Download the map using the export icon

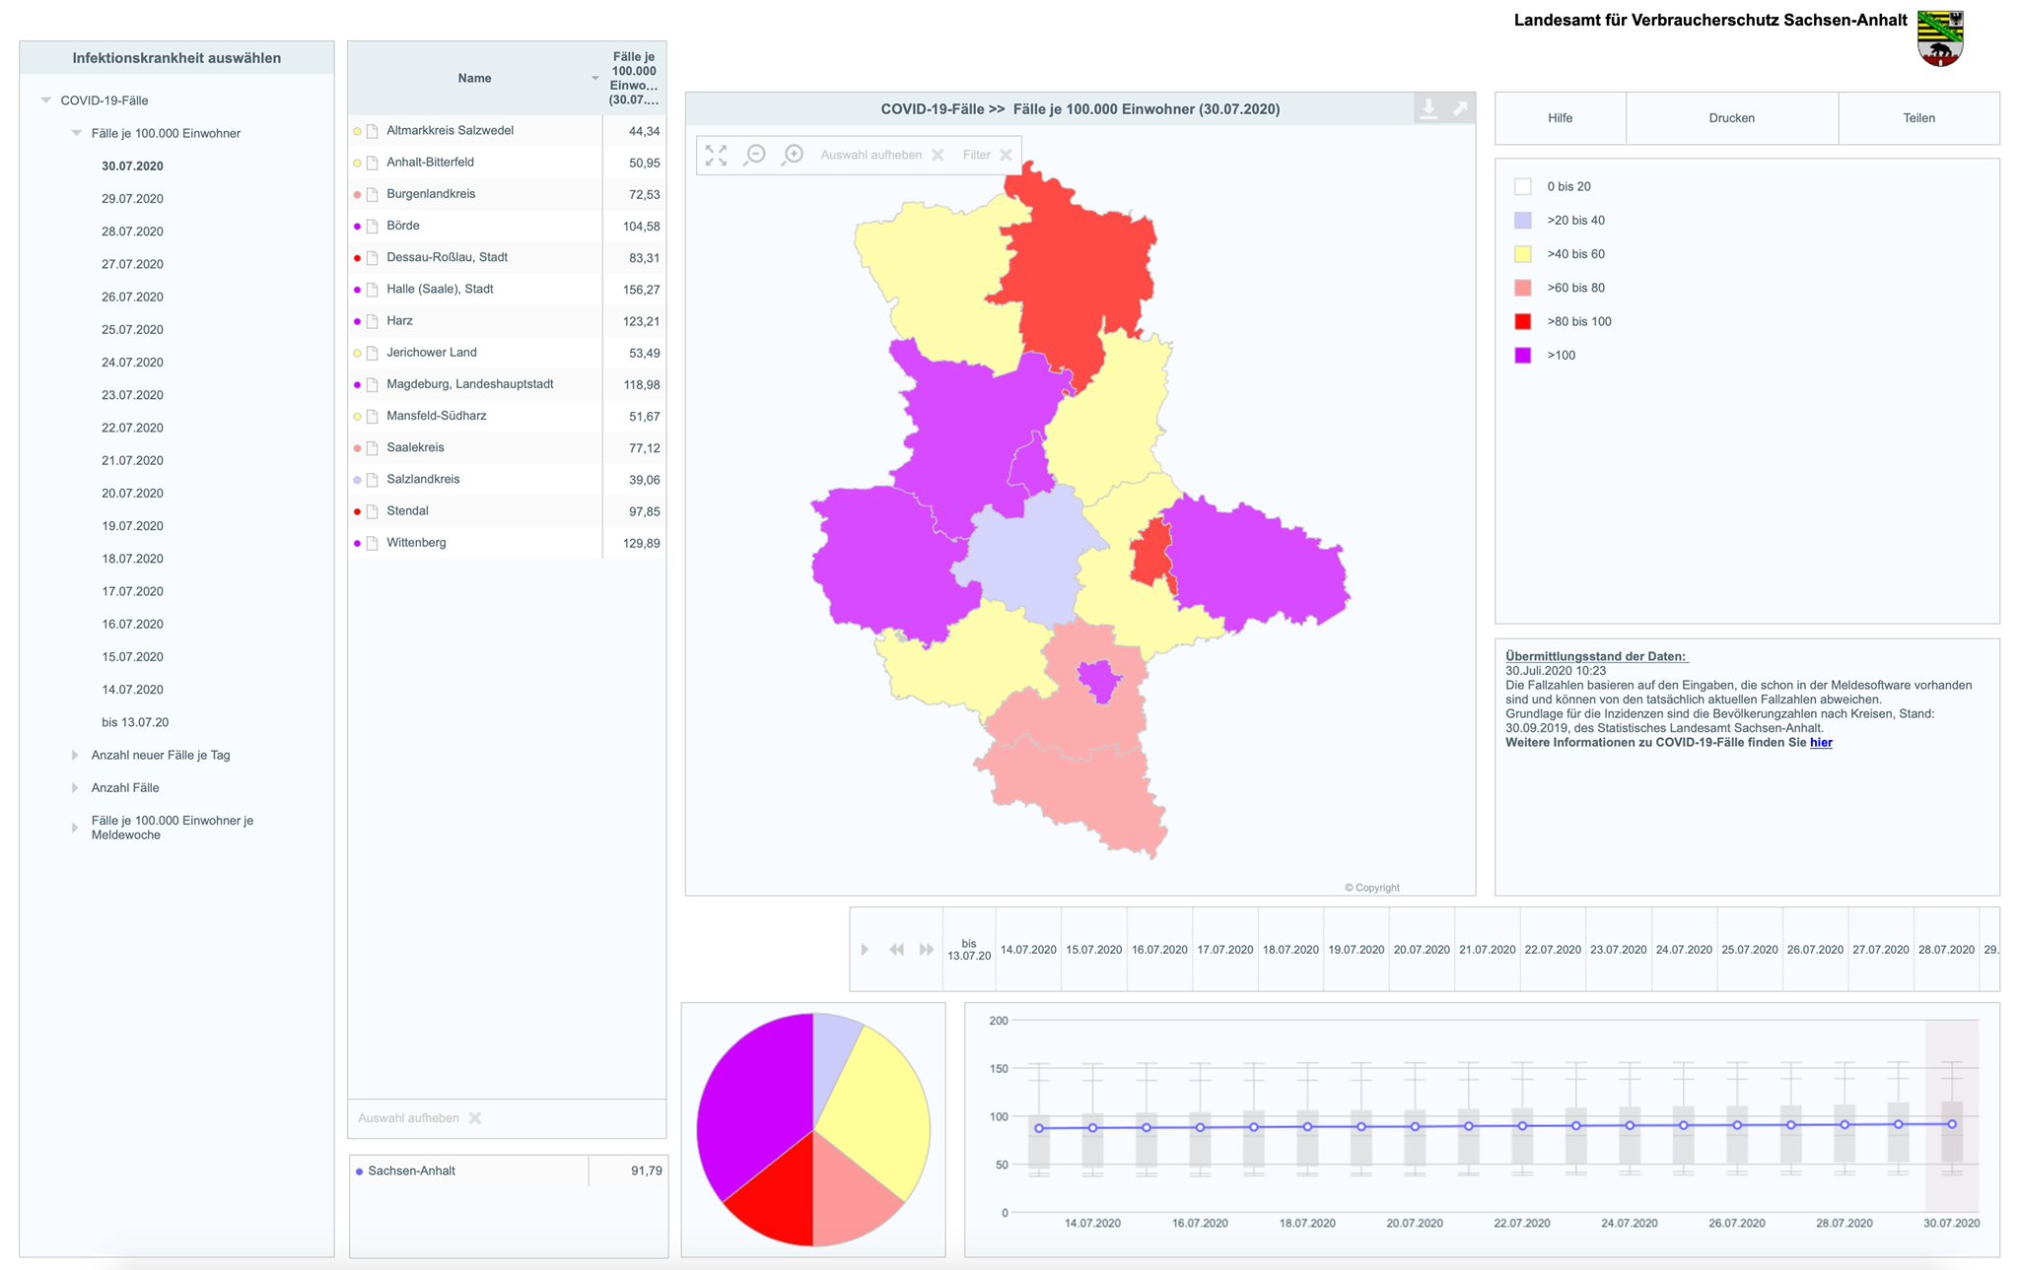[x=1428, y=108]
